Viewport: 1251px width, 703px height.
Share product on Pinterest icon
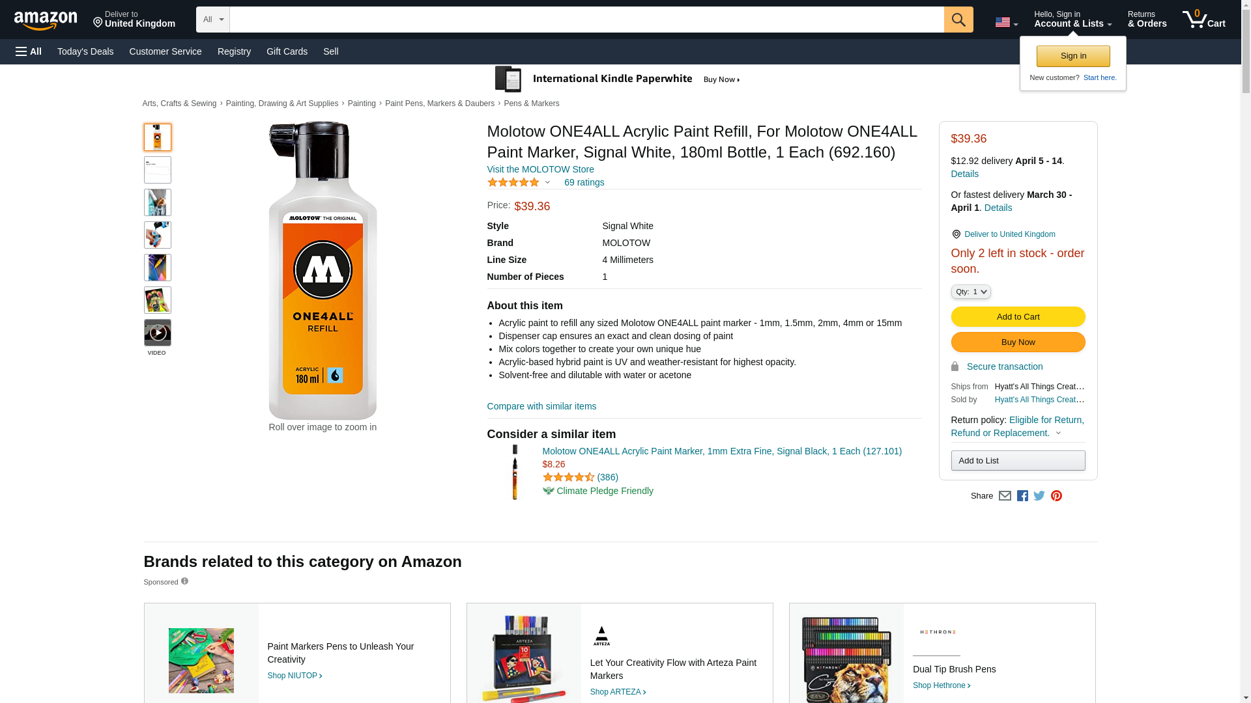click(x=1056, y=496)
